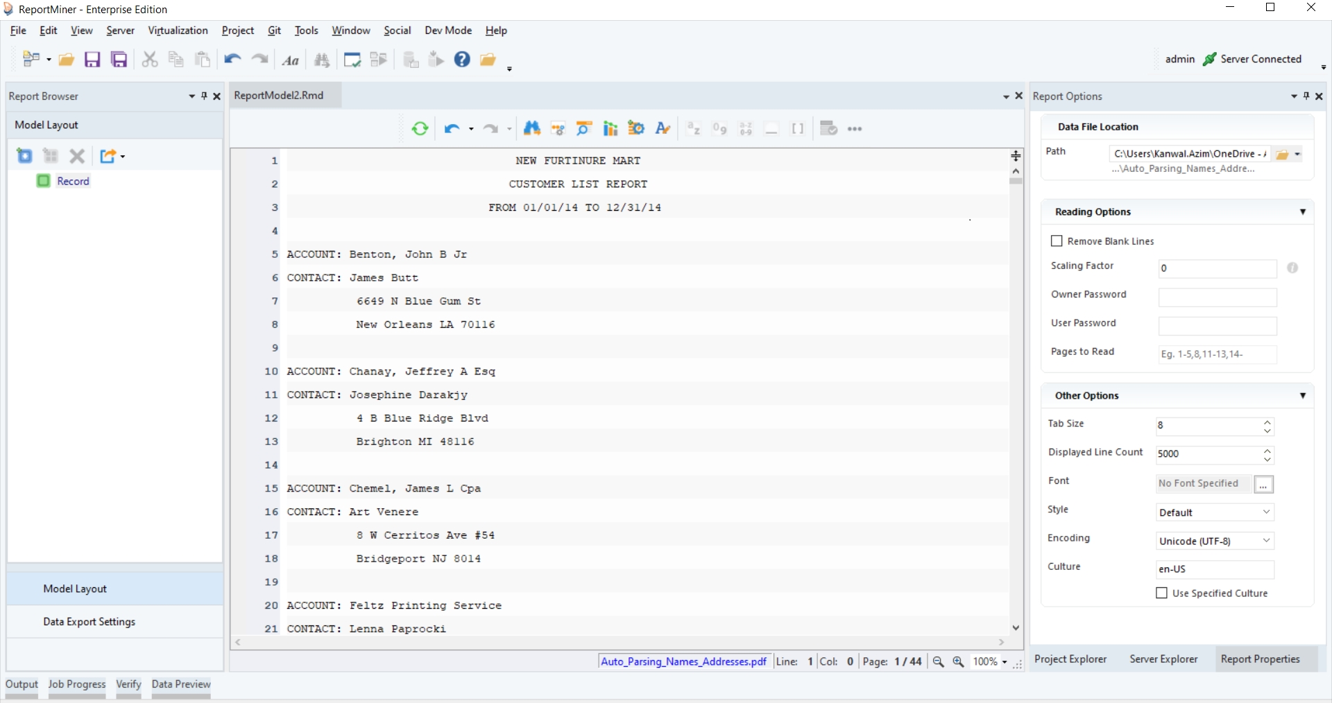Screen dimensions: 1332x703
Task: Open the Virtualization menu
Action: tap(178, 31)
